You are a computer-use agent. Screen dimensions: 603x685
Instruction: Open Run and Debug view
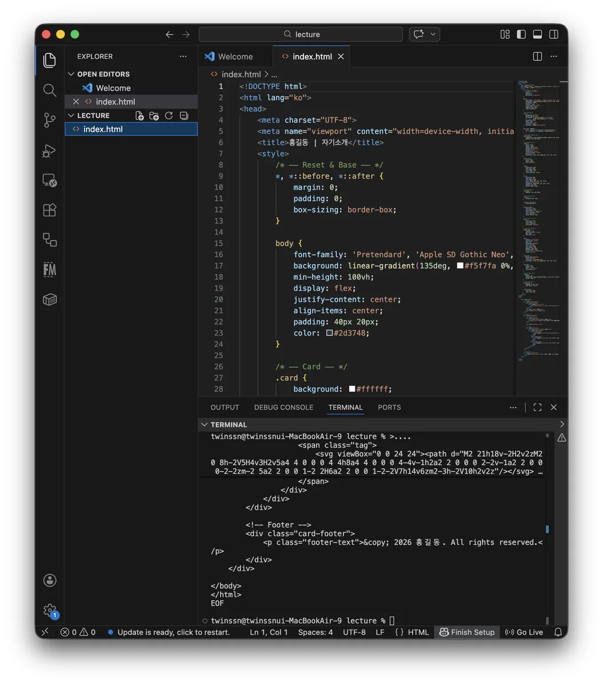pyautogui.click(x=50, y=150)
